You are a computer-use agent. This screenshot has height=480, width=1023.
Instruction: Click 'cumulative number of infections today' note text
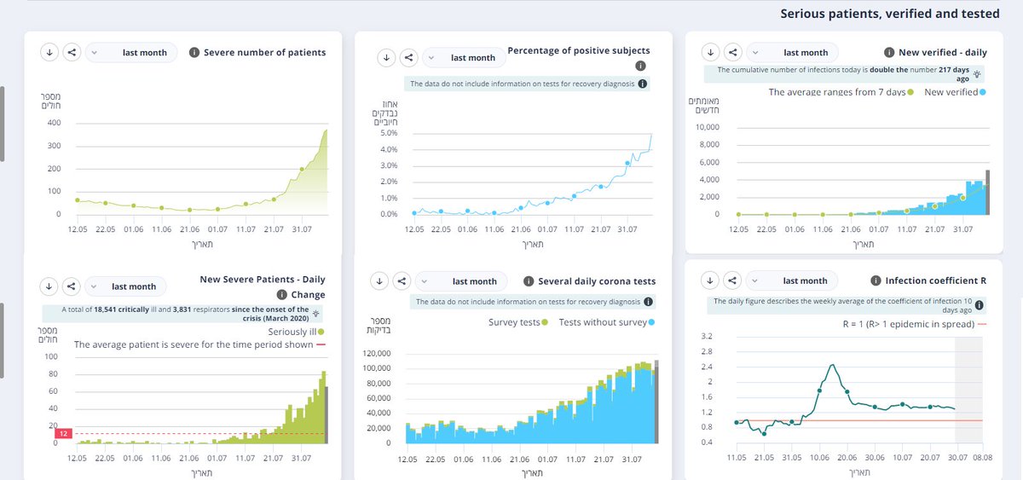842,75
